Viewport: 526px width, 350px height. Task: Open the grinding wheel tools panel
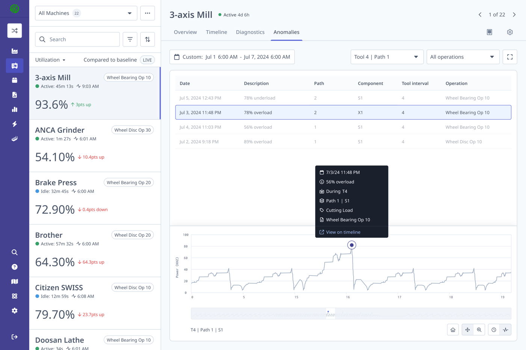tap(14, 138)
